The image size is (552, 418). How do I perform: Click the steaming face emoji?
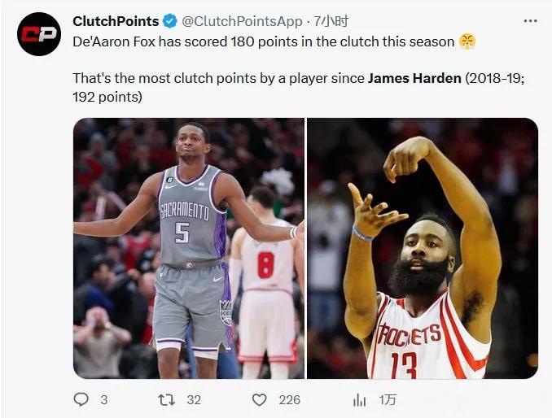click(x=467, y=41)
